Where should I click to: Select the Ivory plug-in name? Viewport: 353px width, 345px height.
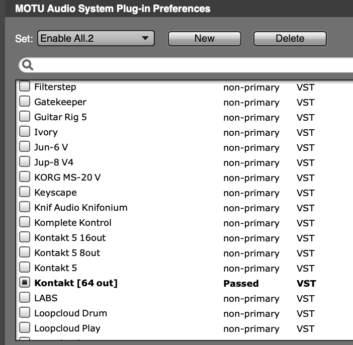(x=46, y=132)
